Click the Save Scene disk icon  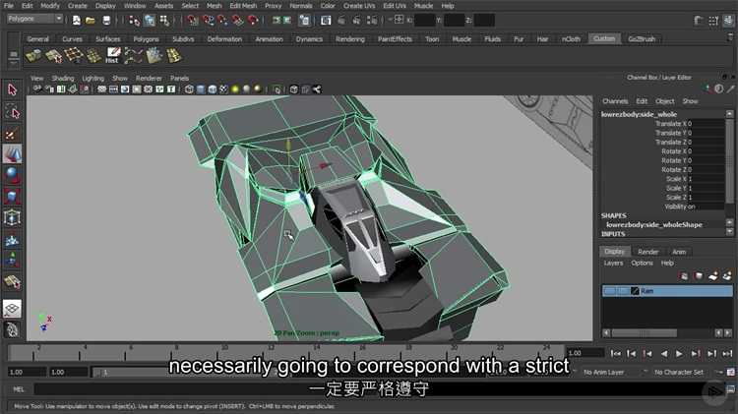coord(107,21)
